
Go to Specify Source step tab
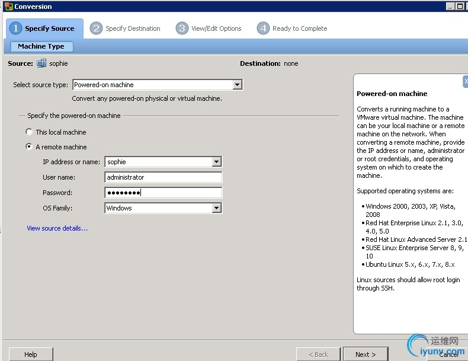coord(45,28)
